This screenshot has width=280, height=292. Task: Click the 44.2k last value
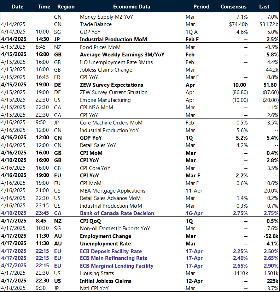pyautogui.click(x=272, y=70)
